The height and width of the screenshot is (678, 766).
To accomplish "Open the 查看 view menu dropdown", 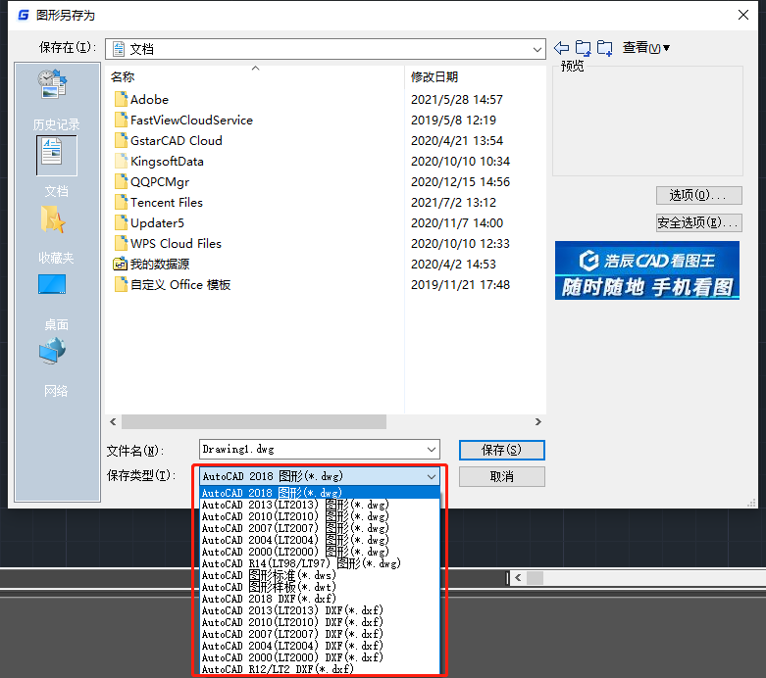I will [645, 48].
